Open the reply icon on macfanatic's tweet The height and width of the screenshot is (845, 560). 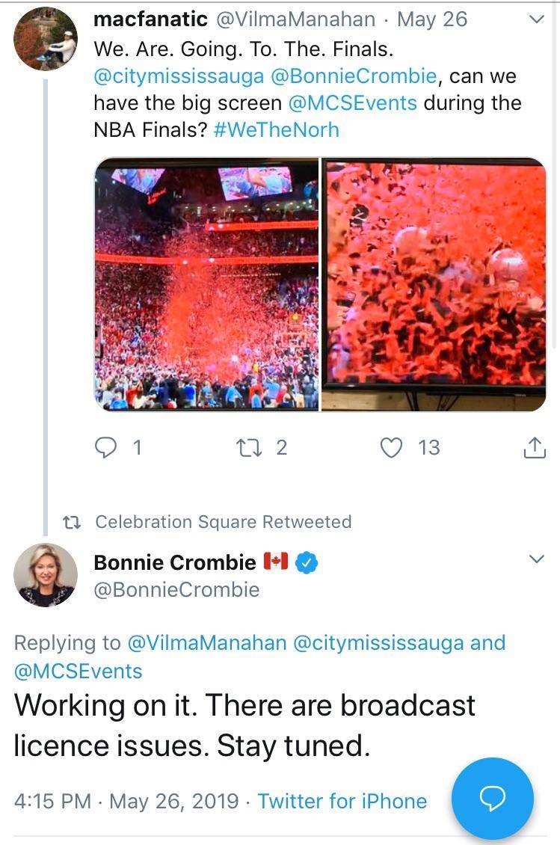tap(107, 447)
